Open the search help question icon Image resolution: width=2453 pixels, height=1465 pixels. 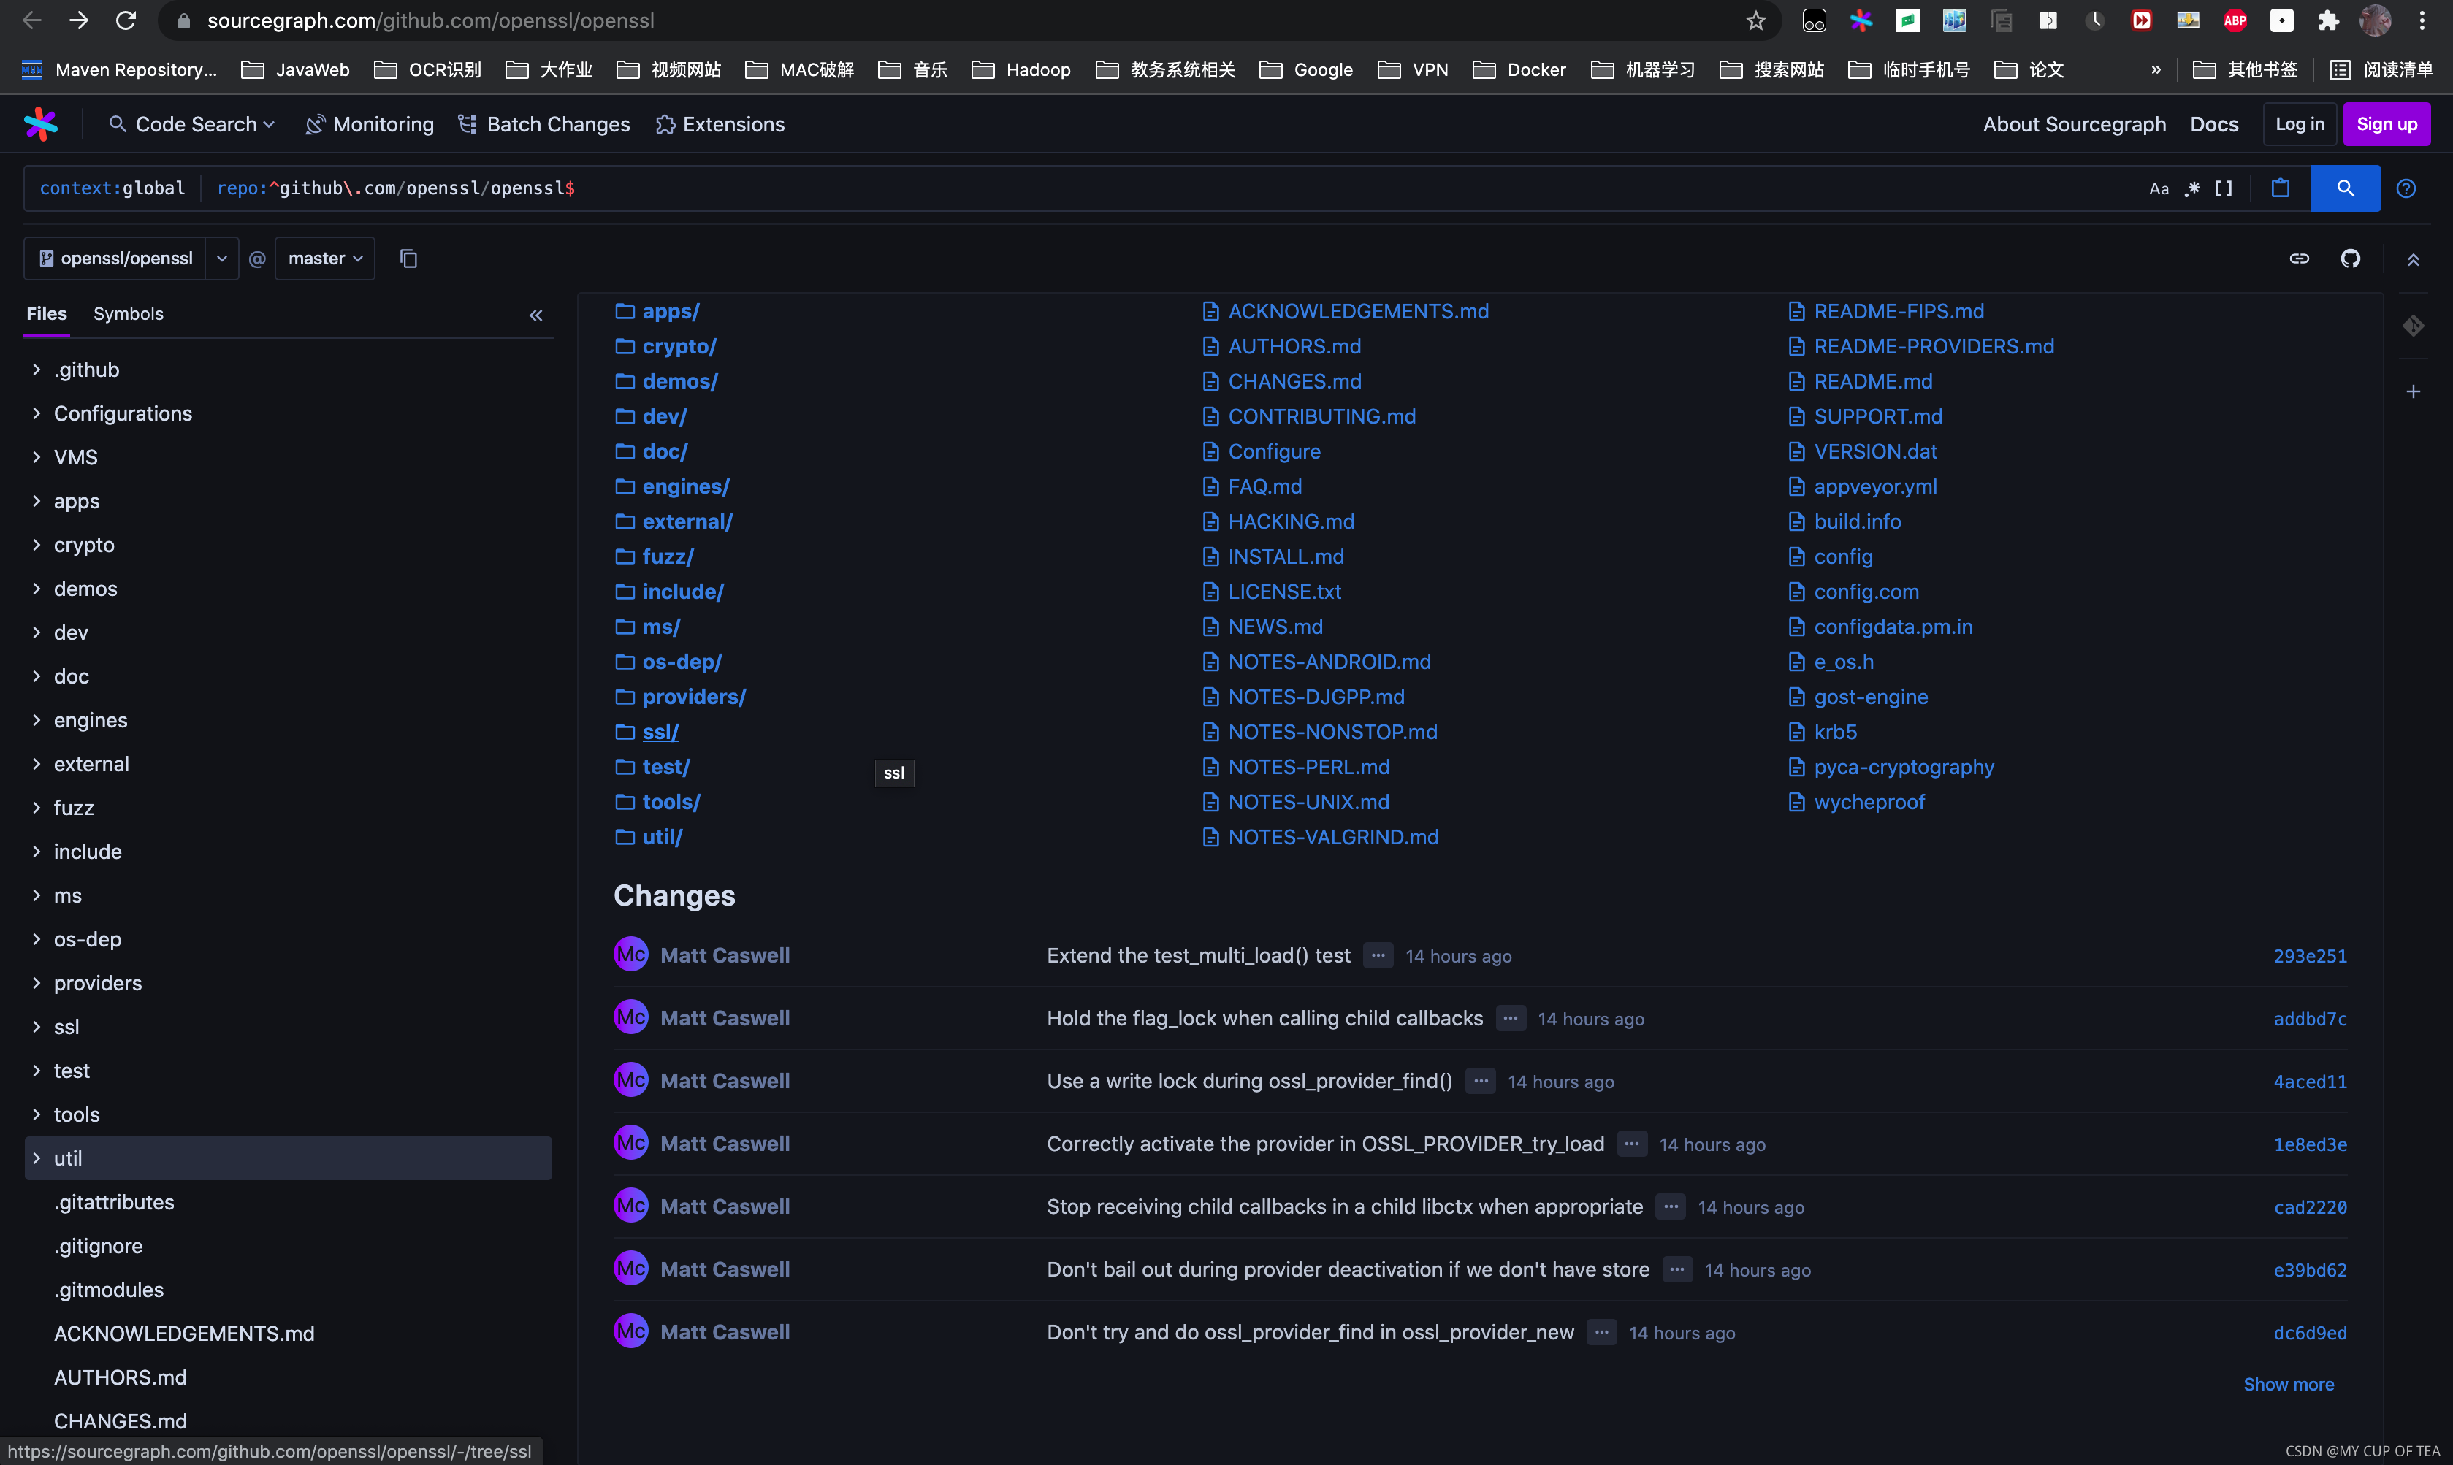[x=2406, y=188]
